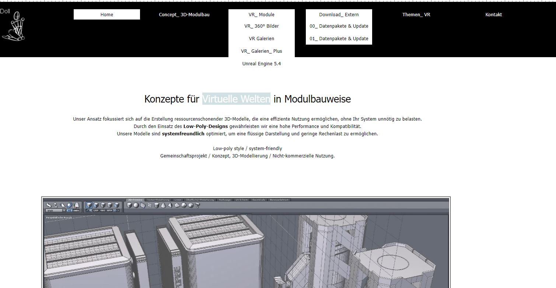Click the RING selection button
The height and width of the screenshot is (288, 556).
pyautogui.click(x=103, y=211)
